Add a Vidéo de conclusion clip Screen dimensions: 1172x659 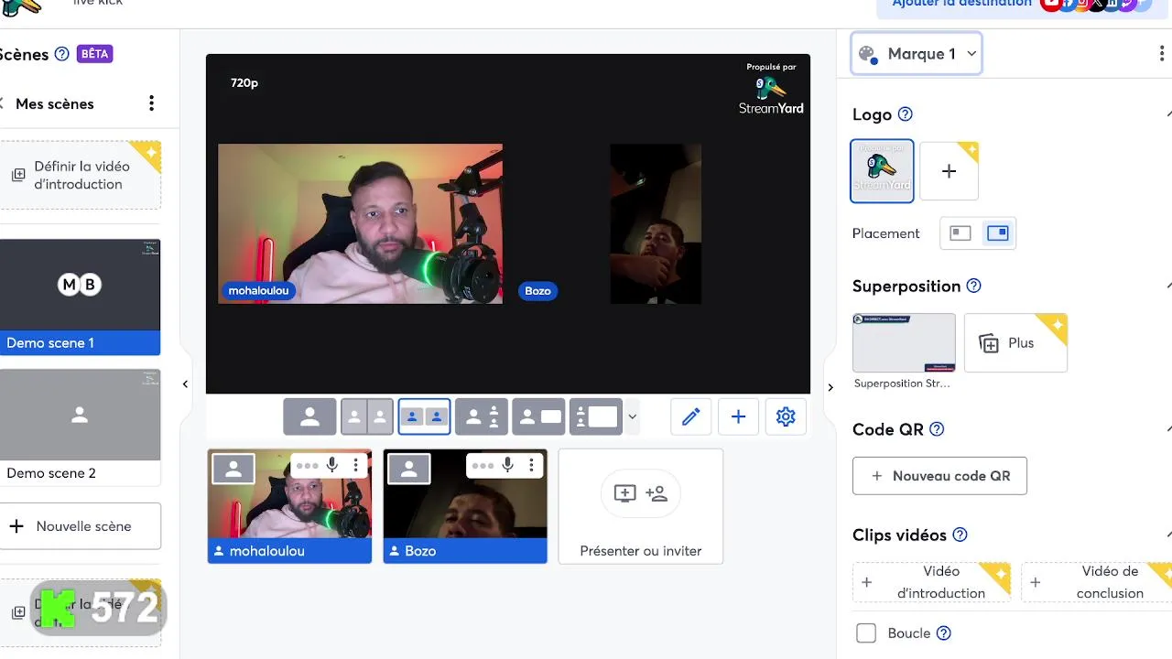click(x=1097, y=582)
